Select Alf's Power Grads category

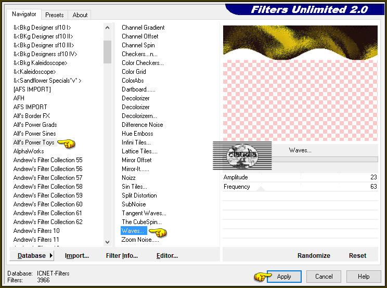pyautogui.click(x=35, y=125)
